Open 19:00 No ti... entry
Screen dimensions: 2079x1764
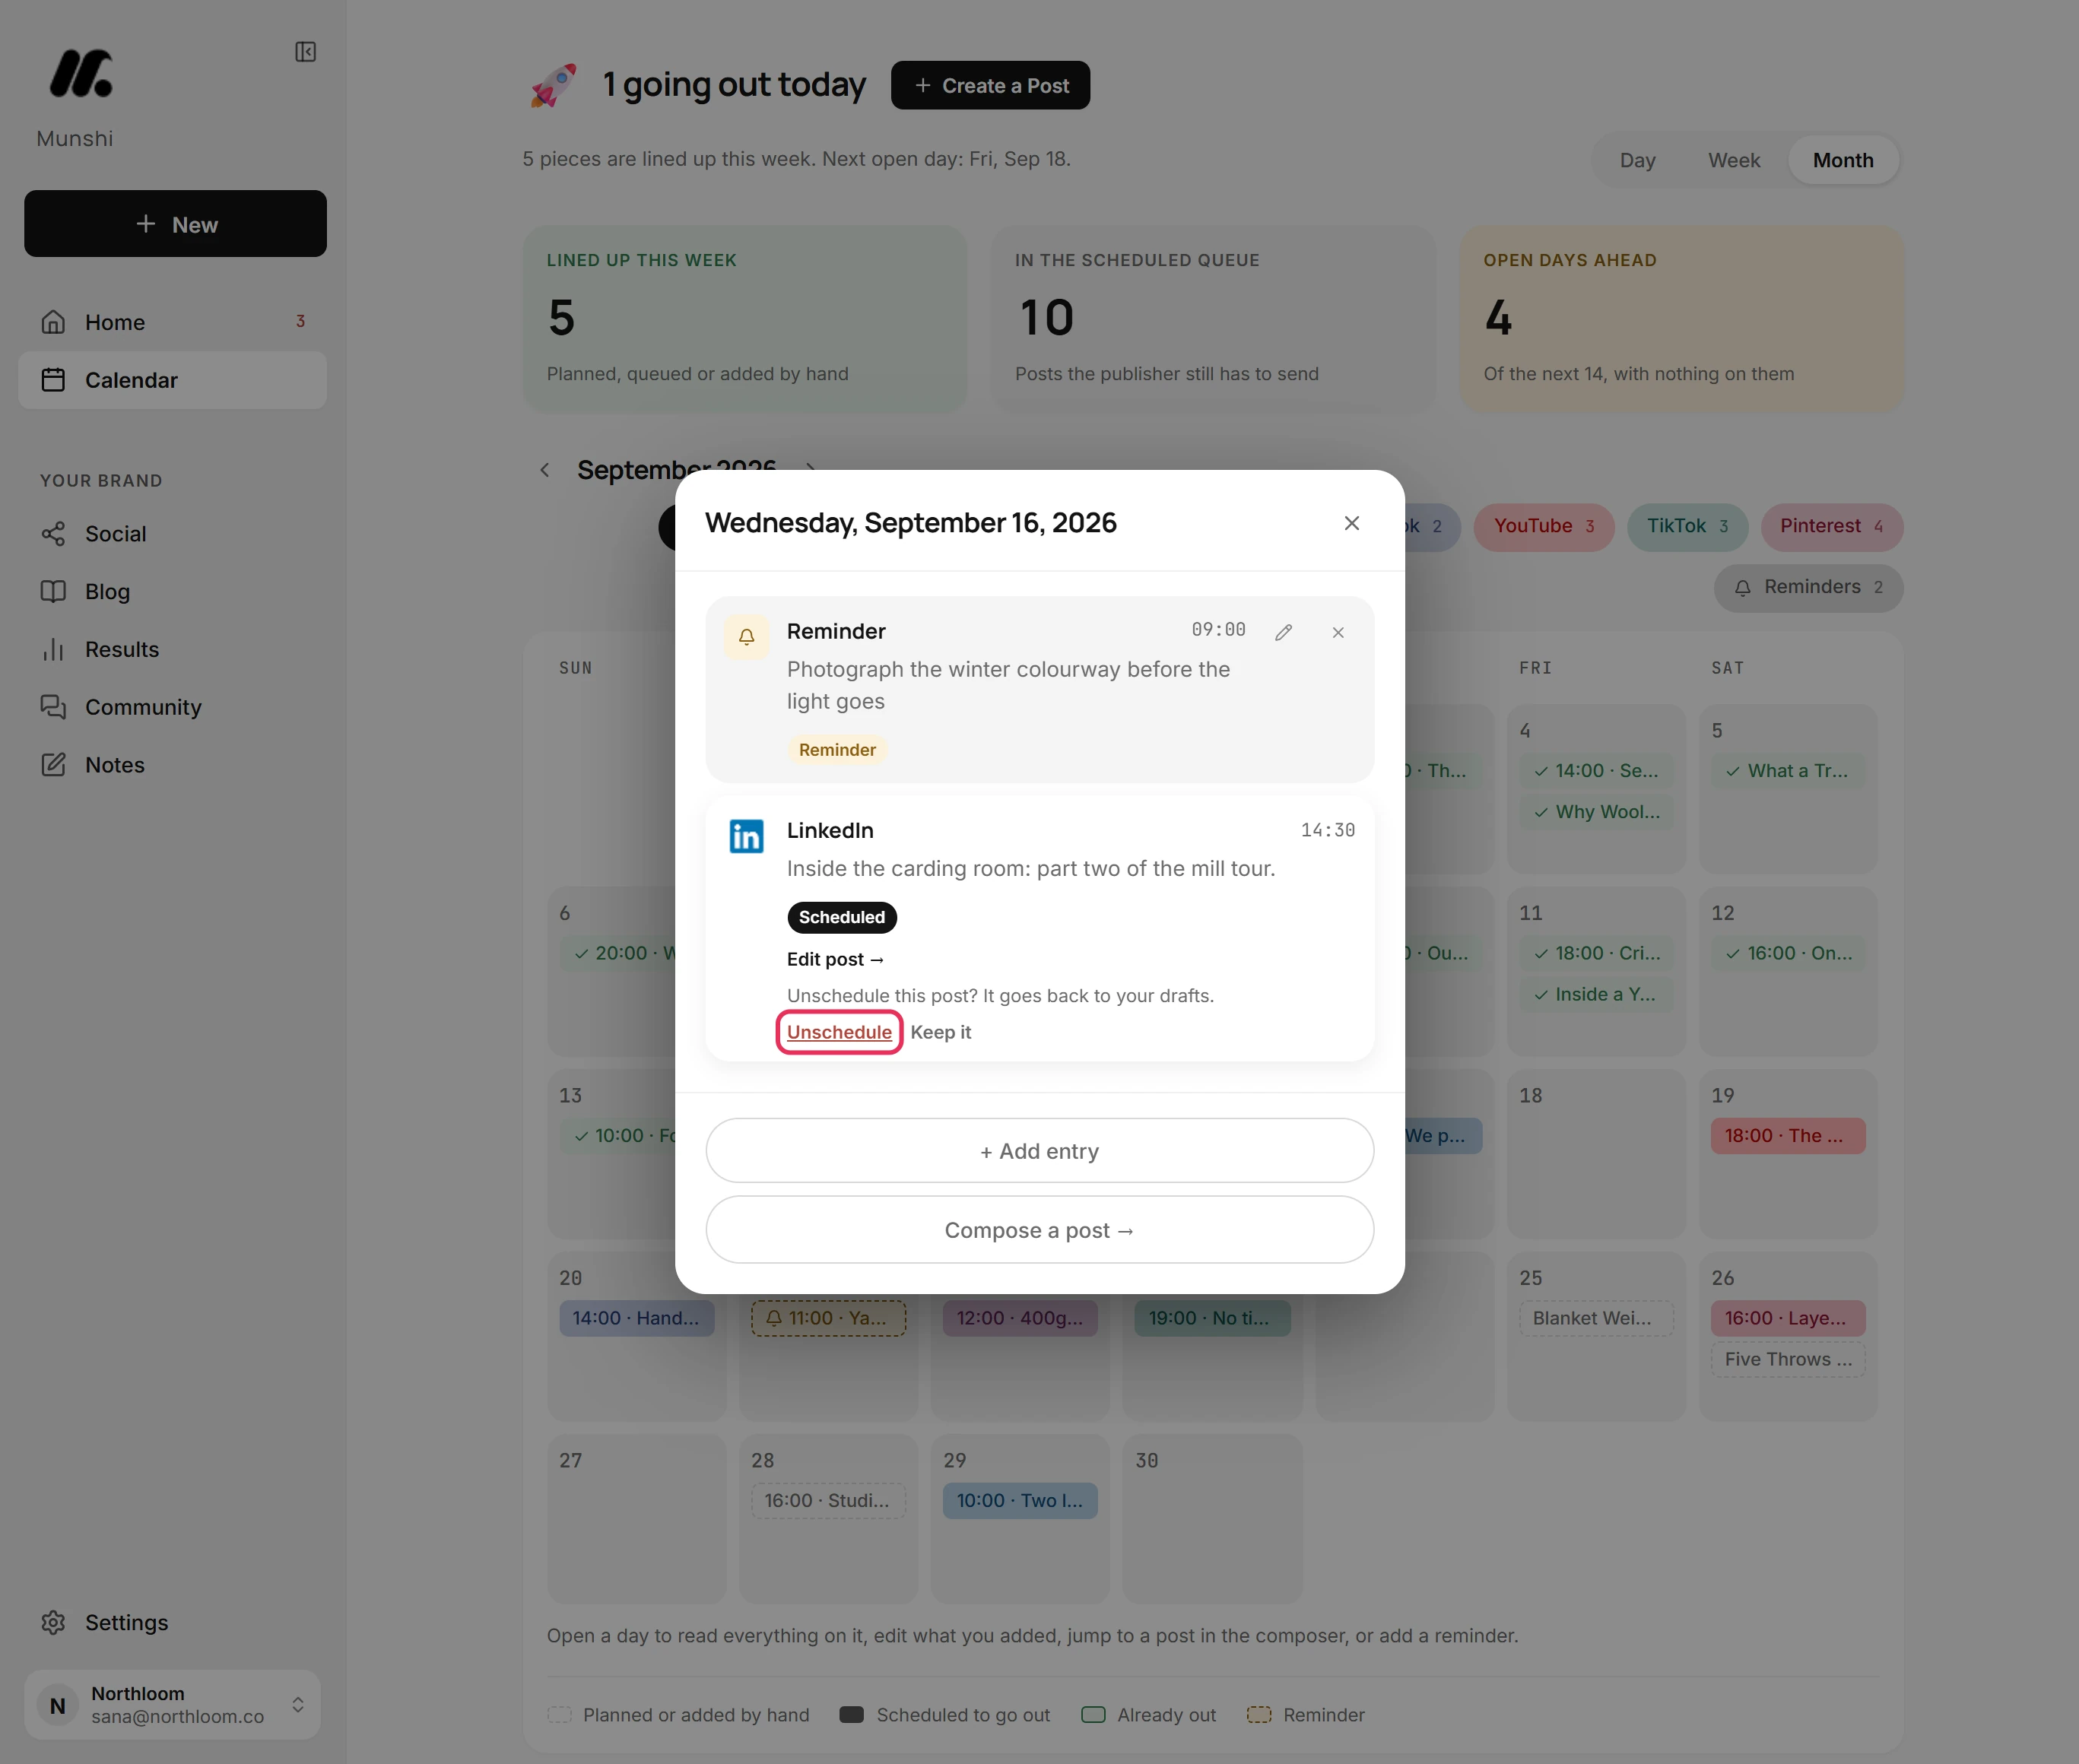coord(1211,1319)
